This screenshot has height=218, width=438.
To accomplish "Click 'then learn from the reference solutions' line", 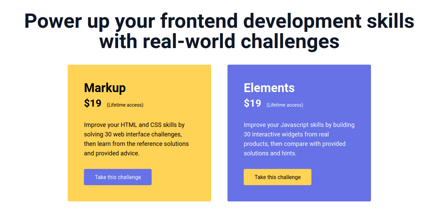I will (x=136, y=144).
